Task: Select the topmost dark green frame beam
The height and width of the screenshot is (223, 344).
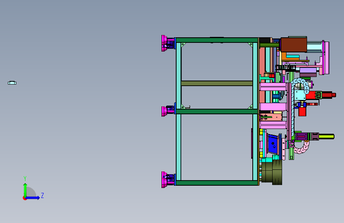Action: (x=217, y=40)
